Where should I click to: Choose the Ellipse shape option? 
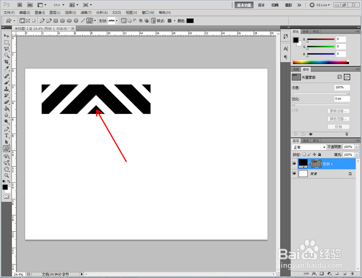point(69,21)
